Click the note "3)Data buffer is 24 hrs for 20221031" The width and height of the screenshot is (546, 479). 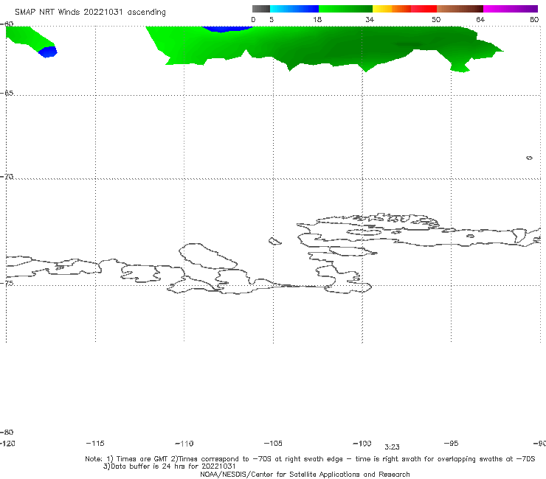pos(169,466)
